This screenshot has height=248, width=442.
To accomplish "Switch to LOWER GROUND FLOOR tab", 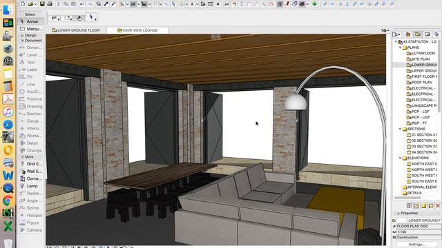I will 76,30.
